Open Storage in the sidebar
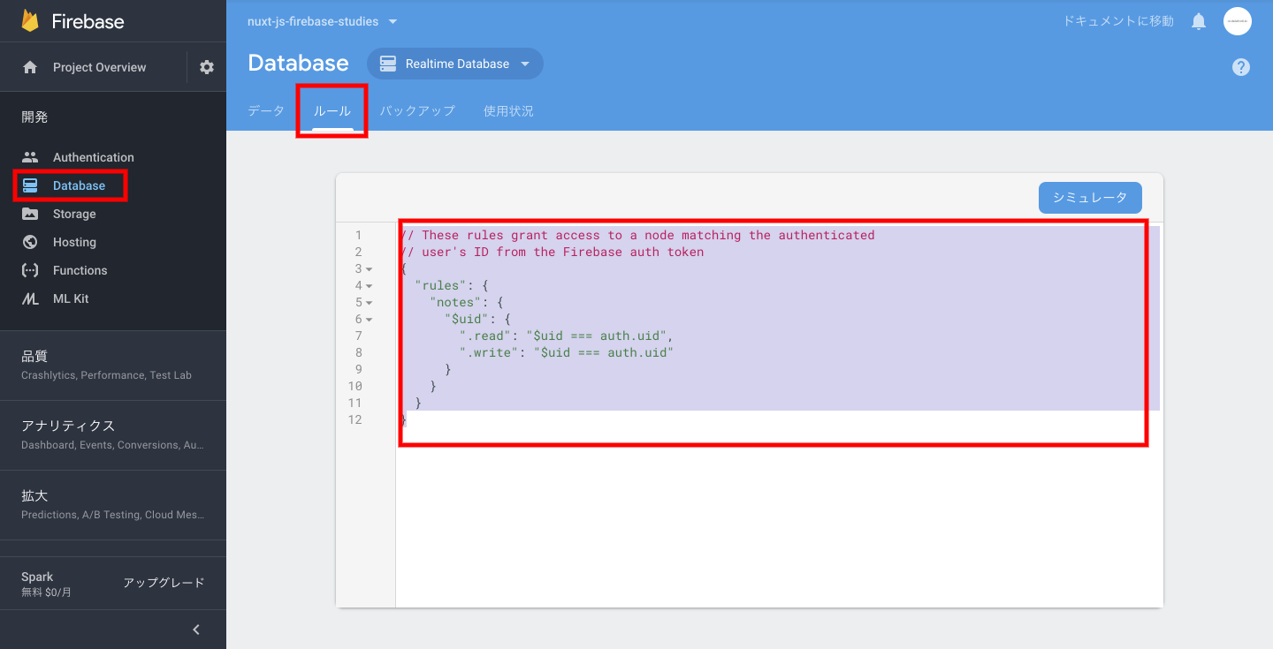The width and height of the screenshot is (1273, 649). (74, 214)
